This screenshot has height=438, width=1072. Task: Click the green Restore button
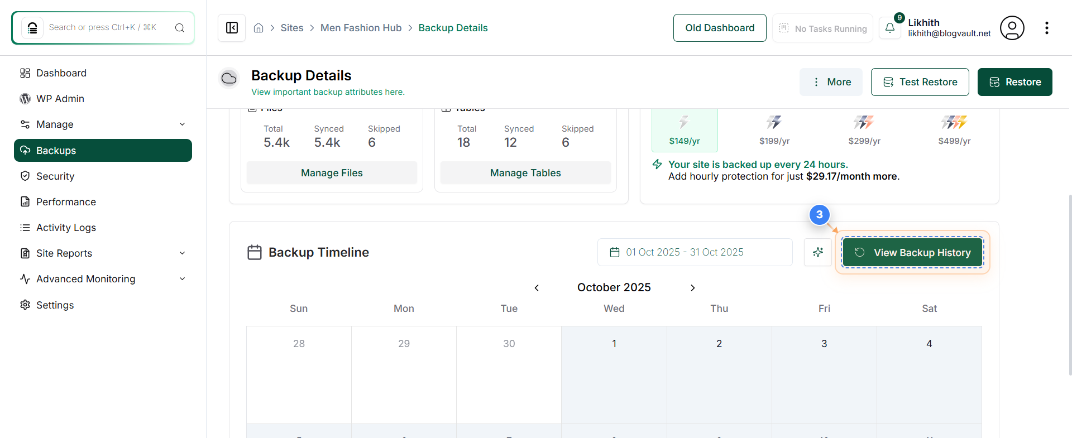[1015, 82]
